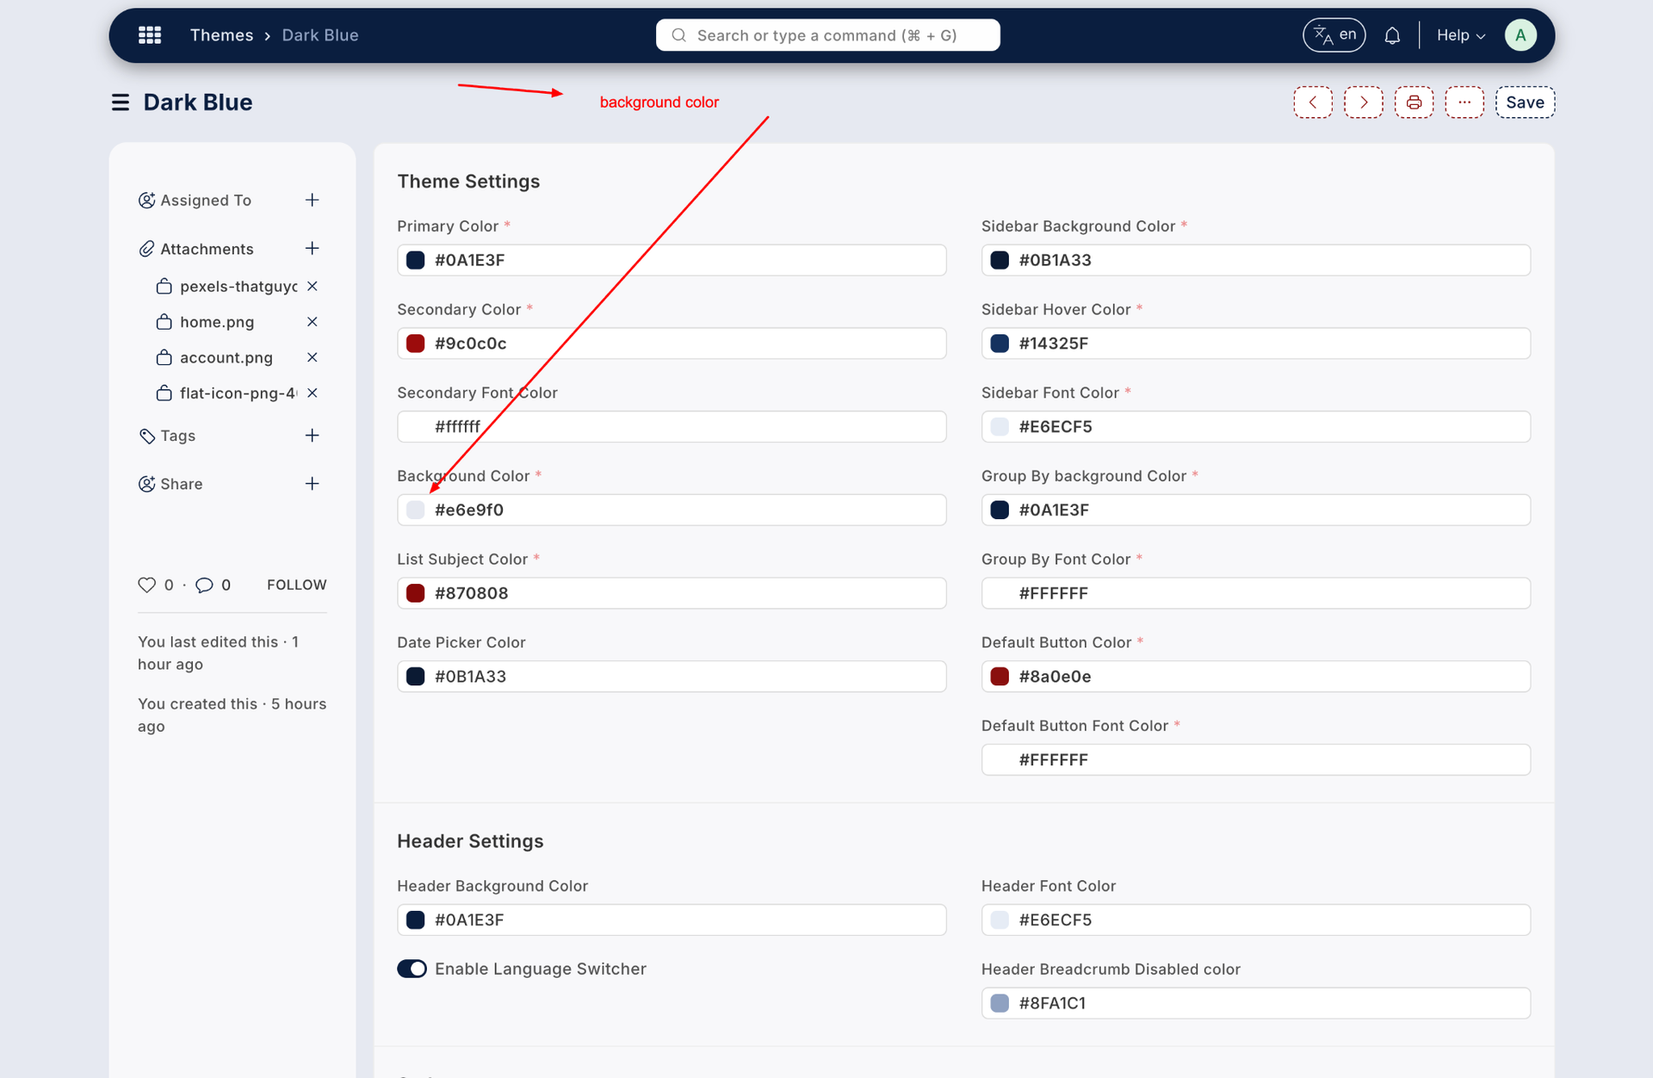1653x1078 pixels.
Task: Click the Attachments paperclip icon
Action: (x=146, y=249)
